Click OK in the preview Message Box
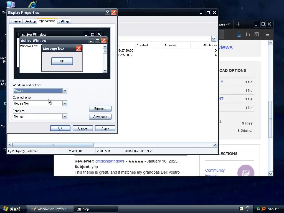This screenshot has width=284, height=213. coord(62,61)
